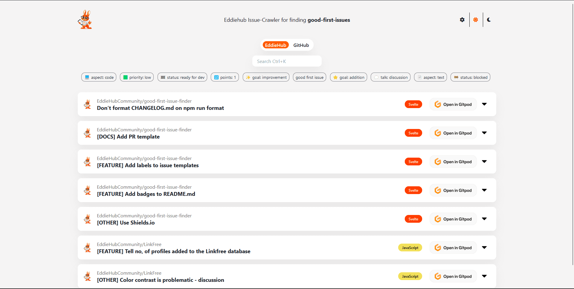The height and width of the screenshot is (289, 574).
Task: Click avatar icon beside 'Color contrast' issue
Action: [87, 276]
